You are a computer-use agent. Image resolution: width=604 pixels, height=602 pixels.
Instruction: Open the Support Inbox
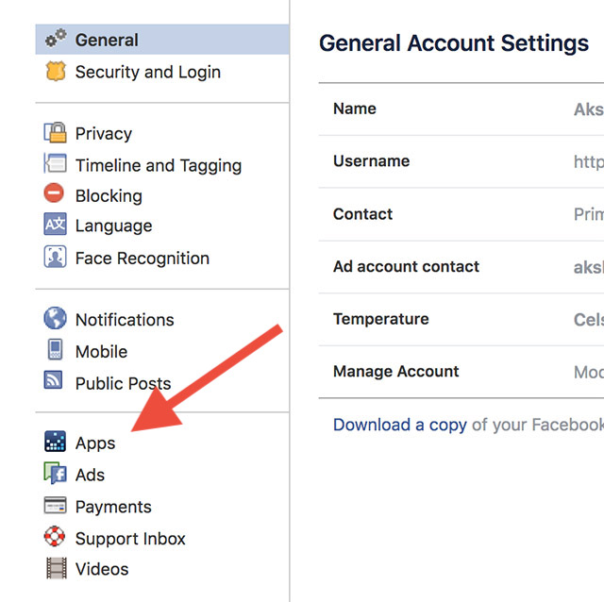click(130, 539)
